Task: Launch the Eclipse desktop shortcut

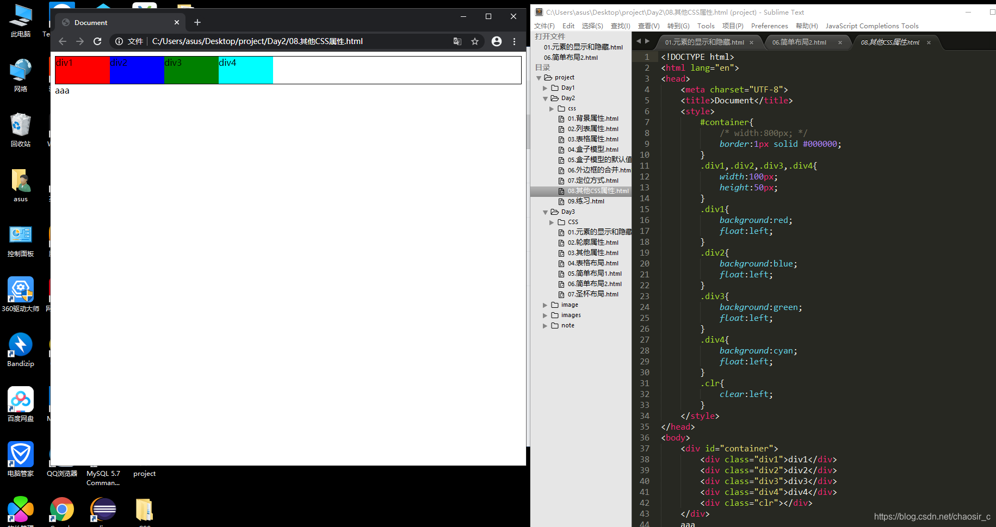Action: coord(103,510)
